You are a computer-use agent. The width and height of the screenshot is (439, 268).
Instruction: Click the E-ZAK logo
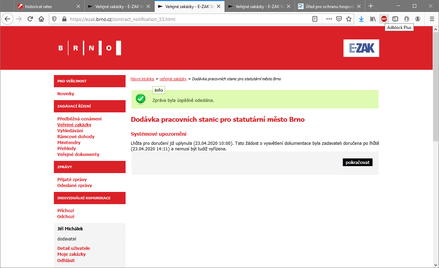[x=361, y=48]
